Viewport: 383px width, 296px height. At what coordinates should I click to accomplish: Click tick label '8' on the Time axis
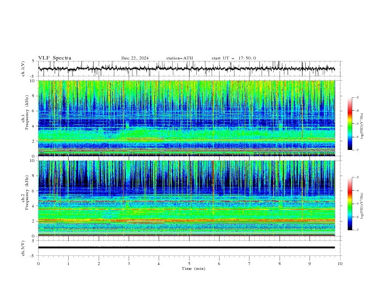coord(280,264)
